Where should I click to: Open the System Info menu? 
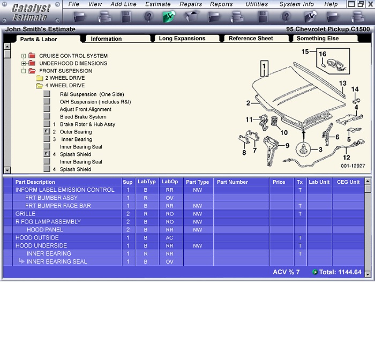297,4
